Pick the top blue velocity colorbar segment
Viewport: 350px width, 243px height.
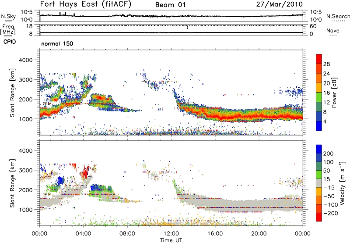tap(319, 149)
